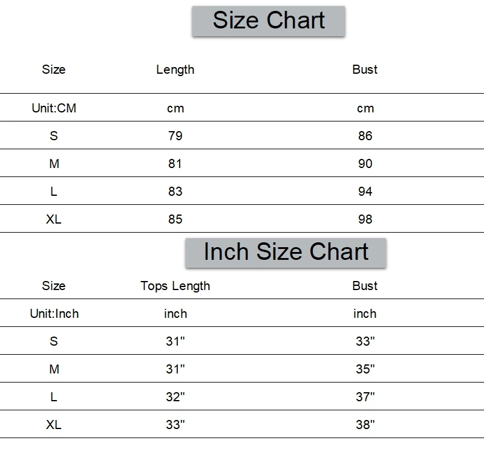Select the Tops Length column header

pos(175,286)
